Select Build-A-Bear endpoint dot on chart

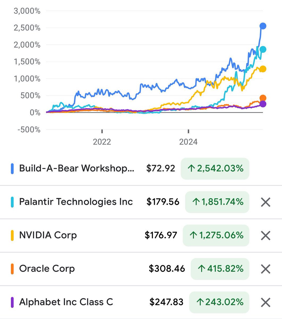263,26
